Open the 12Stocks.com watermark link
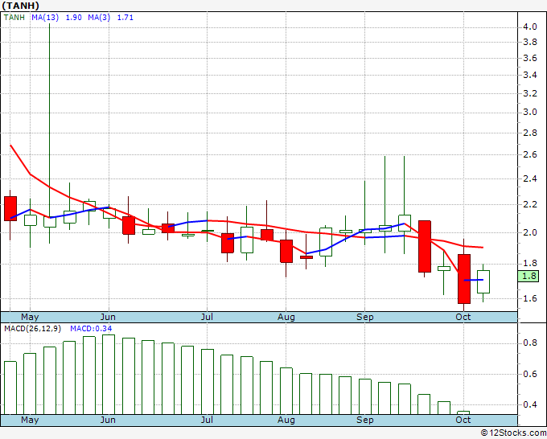Screen dimensions: 547x439 (514, 433)
